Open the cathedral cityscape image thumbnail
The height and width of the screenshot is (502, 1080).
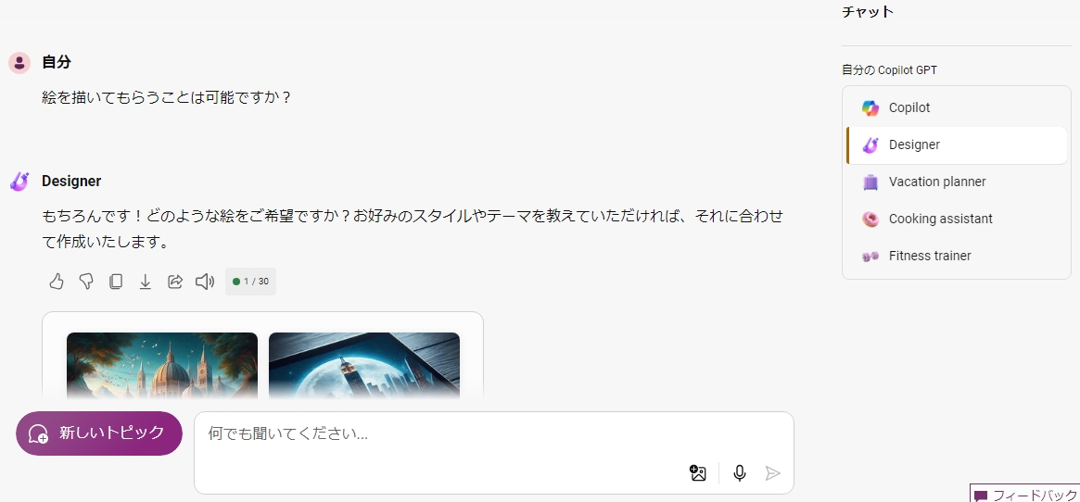162,366
